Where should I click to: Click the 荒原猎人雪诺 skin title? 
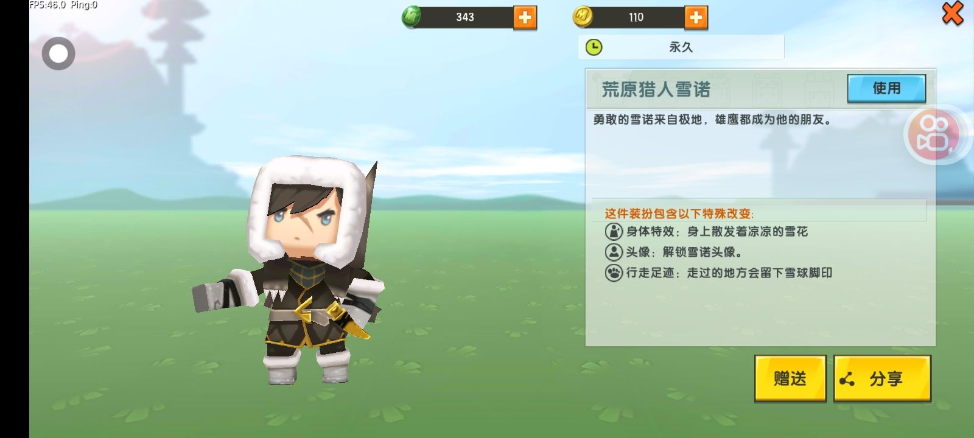[656, 89]
